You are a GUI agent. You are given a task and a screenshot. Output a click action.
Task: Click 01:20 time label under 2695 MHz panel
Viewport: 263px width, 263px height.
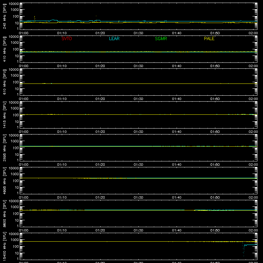coord(100,165)
